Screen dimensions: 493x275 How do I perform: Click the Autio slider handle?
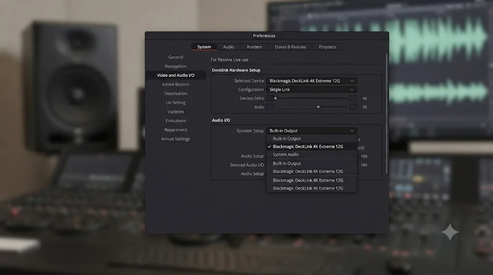[x=318, y=107]
